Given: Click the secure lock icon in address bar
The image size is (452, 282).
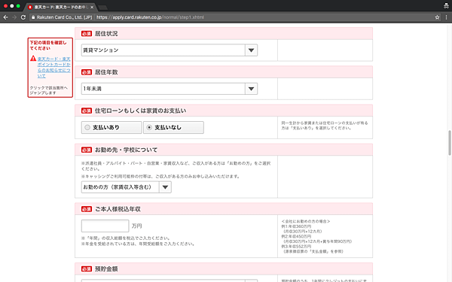Looking at the screenshot, I should click(x=33, y=17).
